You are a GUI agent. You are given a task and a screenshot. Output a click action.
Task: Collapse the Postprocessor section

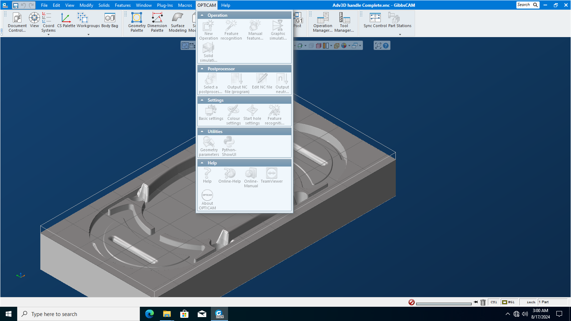[202, 69]
